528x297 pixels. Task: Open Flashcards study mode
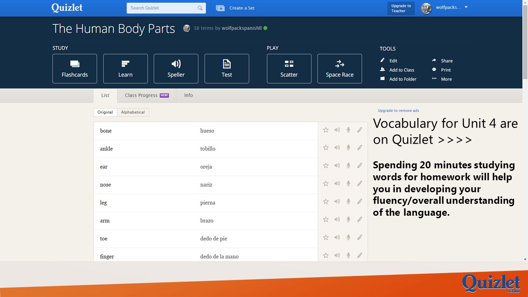pos(75,68)
